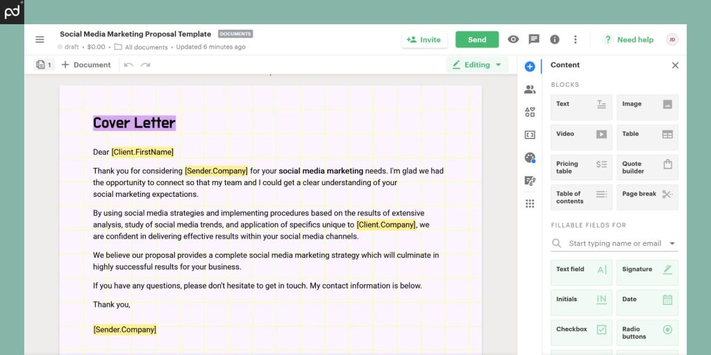Open the hamburger main menu
Image resolution: width=711 pixels, height=355 pixels.
(x=40, y=40)
